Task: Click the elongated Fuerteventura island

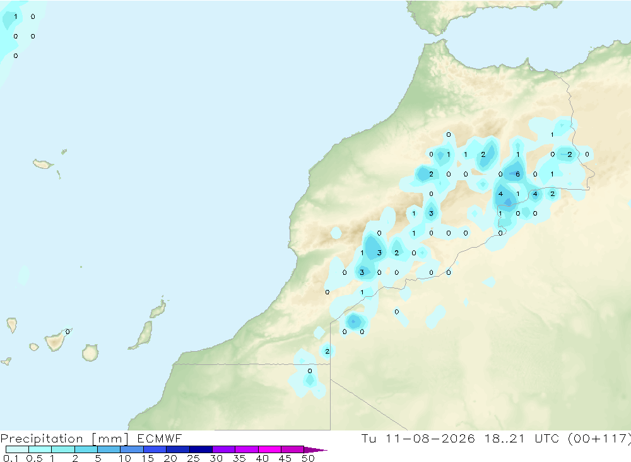Action: 141,335
